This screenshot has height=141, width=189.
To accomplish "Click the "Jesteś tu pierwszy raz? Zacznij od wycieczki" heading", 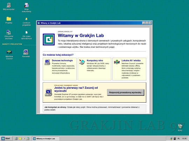I will click(x=76, y=89).
